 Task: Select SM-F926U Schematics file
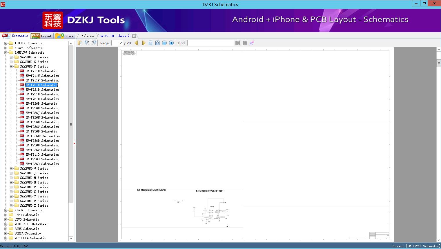[42, 122]
